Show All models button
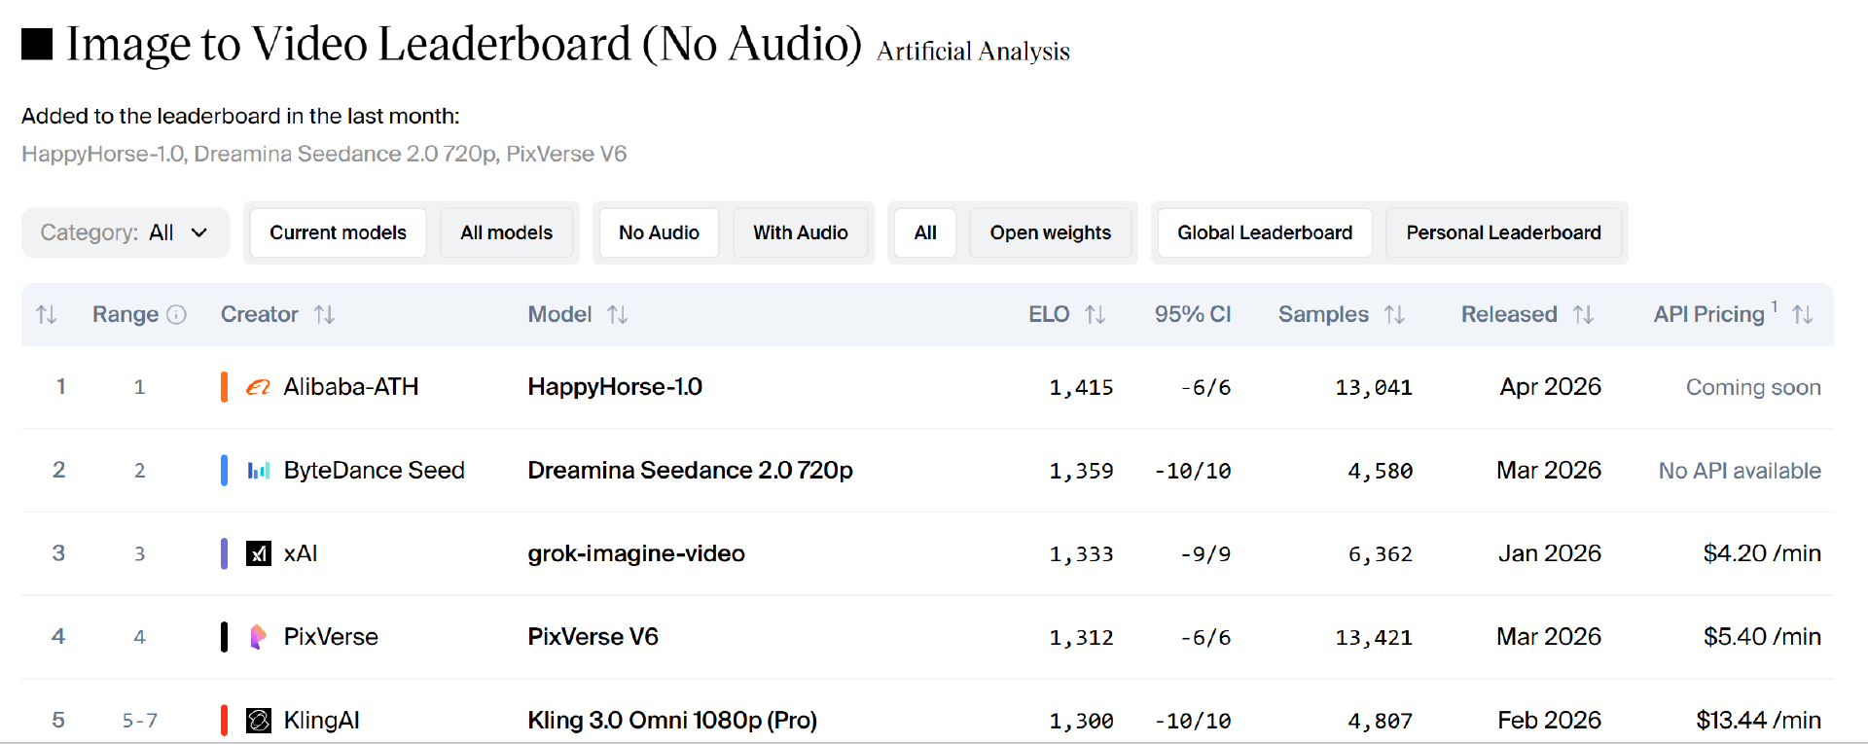Image resolution: width=1868 pixels, height=744 pixels. coord(506,232)
